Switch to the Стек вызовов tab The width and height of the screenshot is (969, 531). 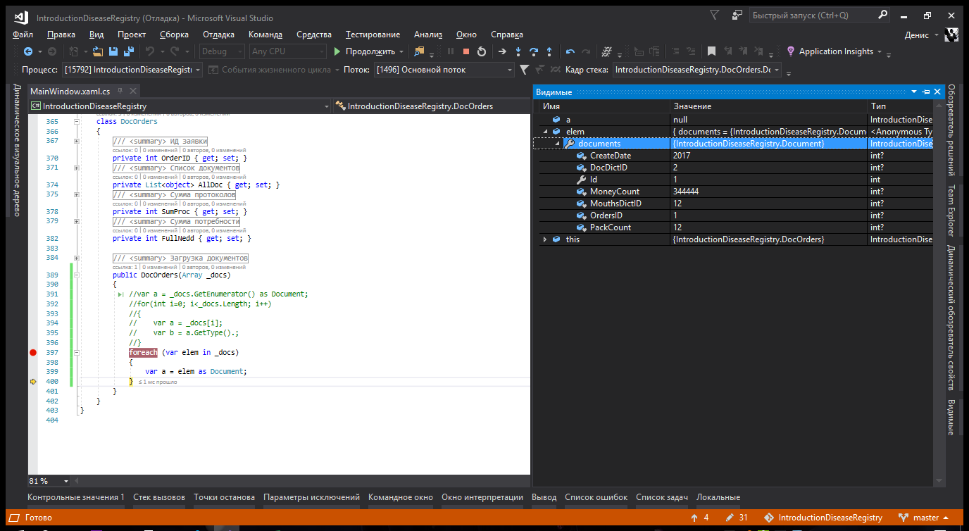coord(159,497)
